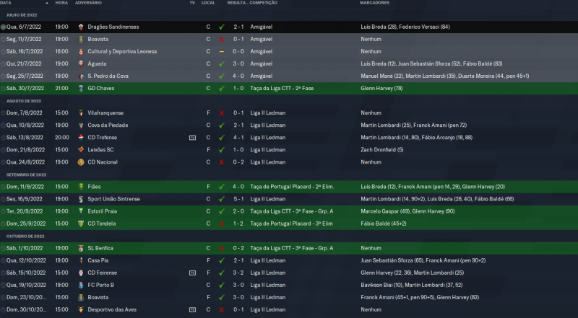Viewport: 578px width, 318px height.
Task: Select the Desportivo das Aves match row
Action: 289,309
